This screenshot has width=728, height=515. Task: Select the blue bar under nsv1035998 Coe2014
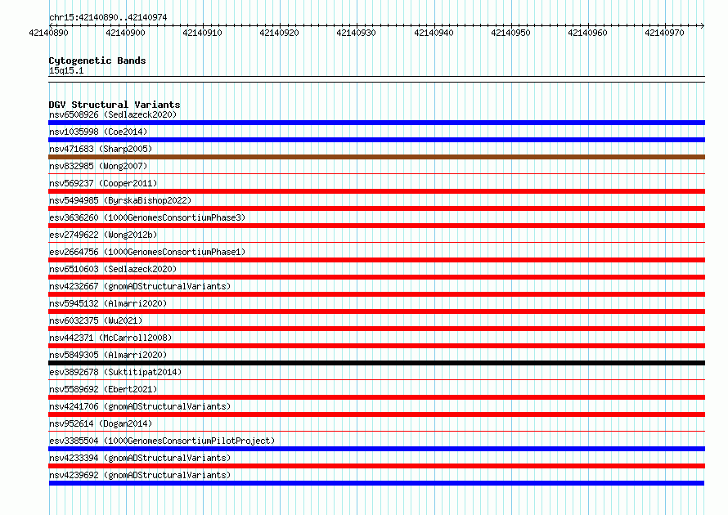tap(376, 140)
